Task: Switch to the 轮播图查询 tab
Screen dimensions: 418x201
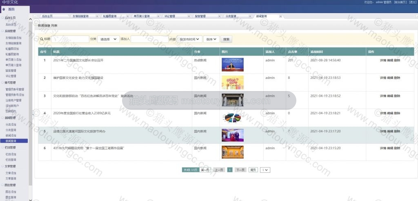Action: coord(110,16)
